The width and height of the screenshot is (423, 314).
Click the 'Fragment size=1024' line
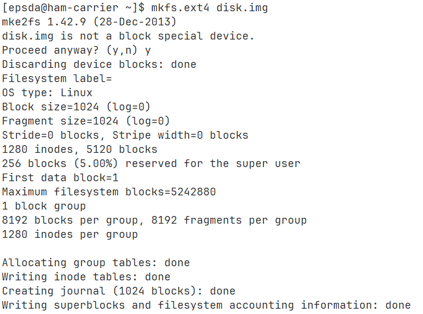[x=86, y=121]
